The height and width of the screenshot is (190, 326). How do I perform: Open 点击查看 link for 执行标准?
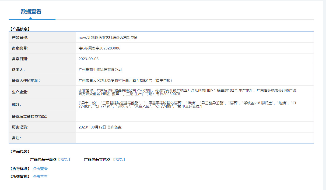[x=40, y=169]
